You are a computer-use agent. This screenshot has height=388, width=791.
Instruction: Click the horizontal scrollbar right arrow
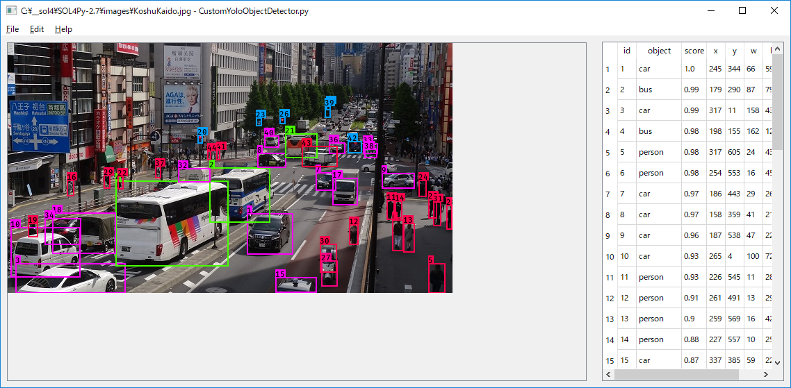tap(766, 374)
